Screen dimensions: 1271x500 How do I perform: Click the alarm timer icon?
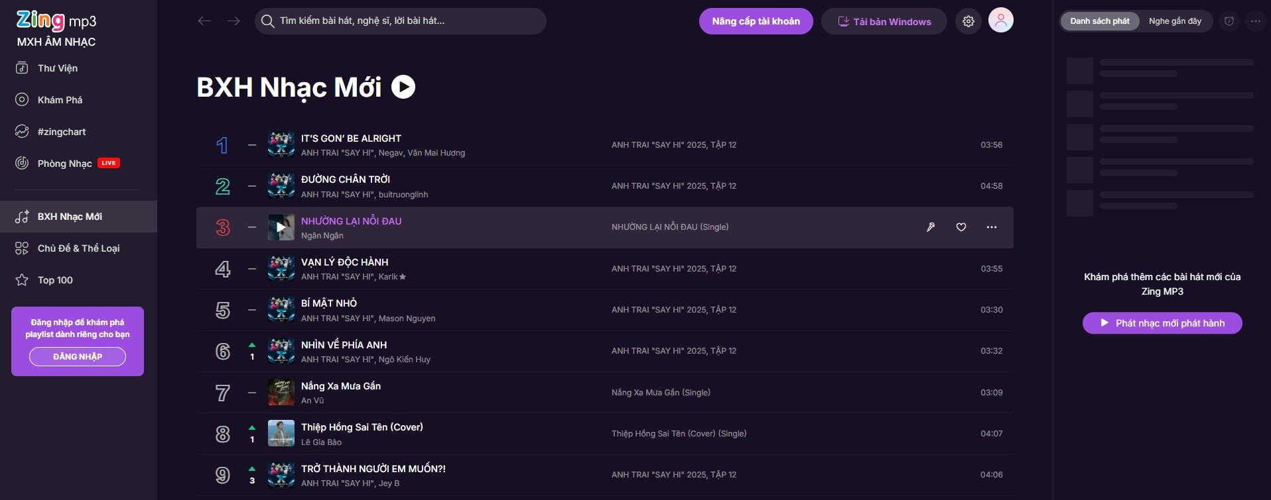[1229, 21]
